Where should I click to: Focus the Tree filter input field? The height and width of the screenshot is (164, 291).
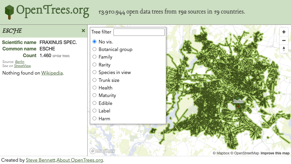139,32
